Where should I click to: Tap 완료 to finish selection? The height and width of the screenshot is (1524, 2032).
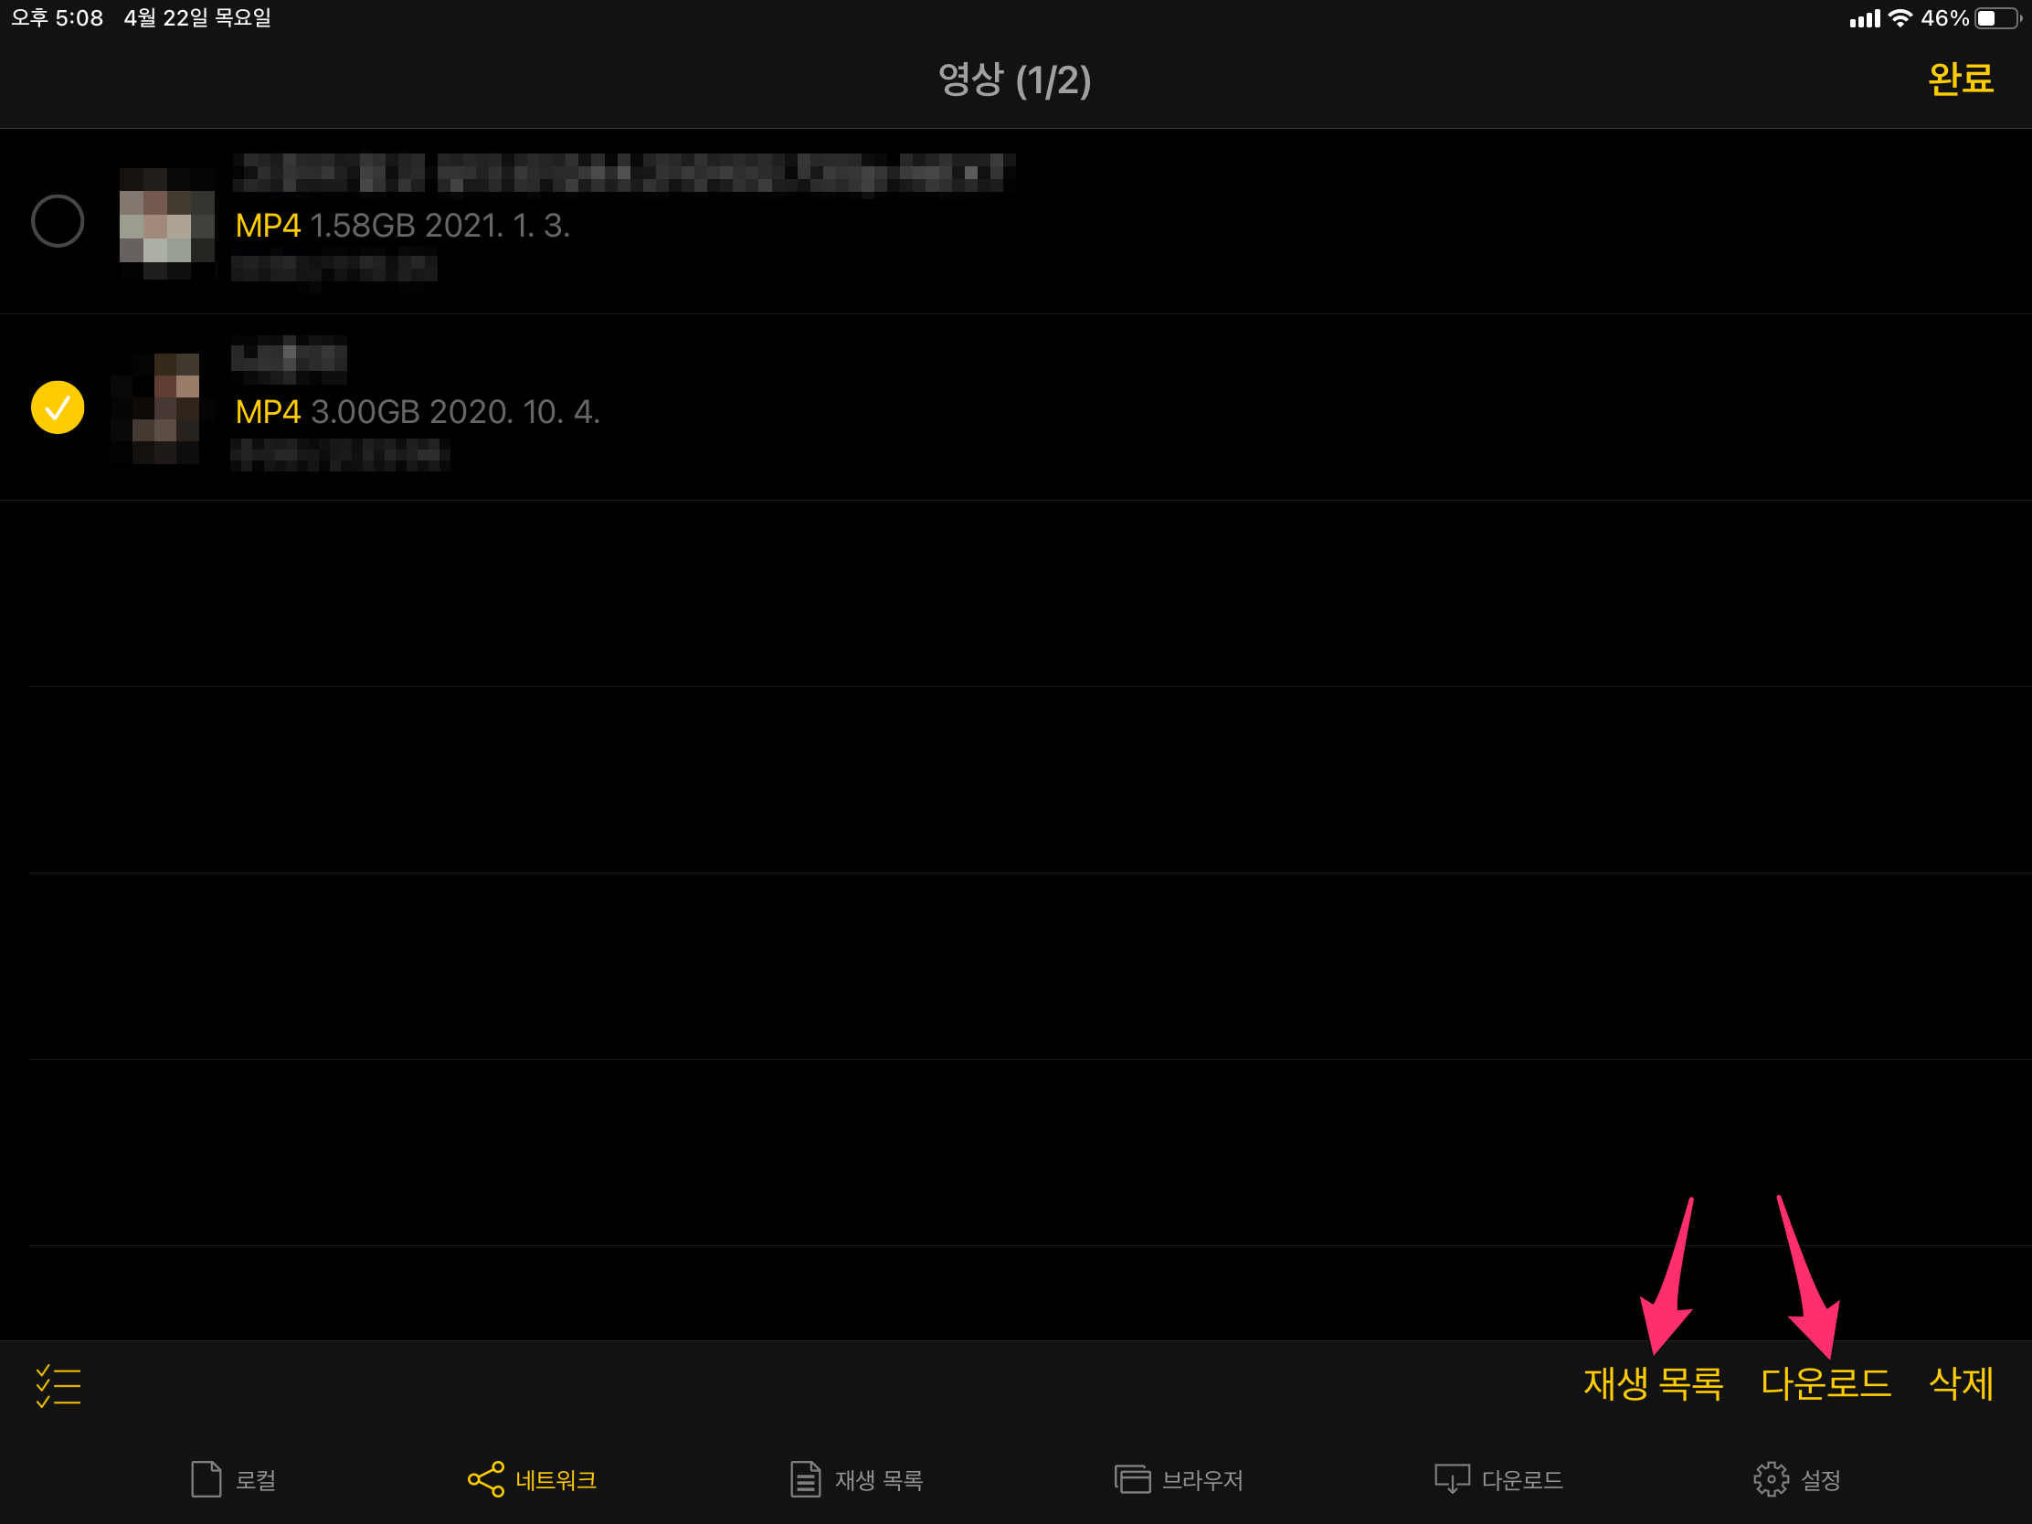tap(1961, 79)
